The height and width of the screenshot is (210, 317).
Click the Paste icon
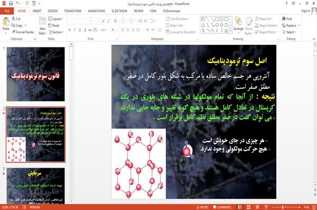(x=6, y=22)
